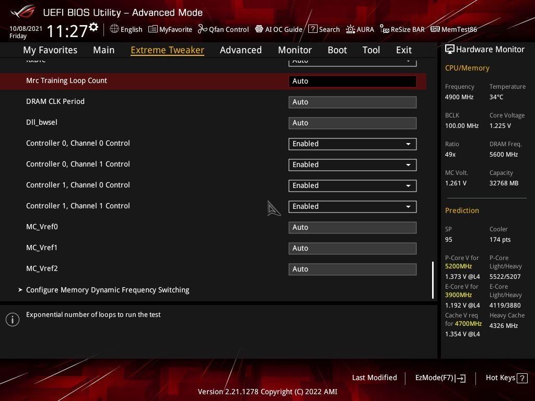Image resolution: width=535 pixels, height=401 pixels.
Task: Launch AI OC Guide brain icon
Action: [x=259, y=29]
